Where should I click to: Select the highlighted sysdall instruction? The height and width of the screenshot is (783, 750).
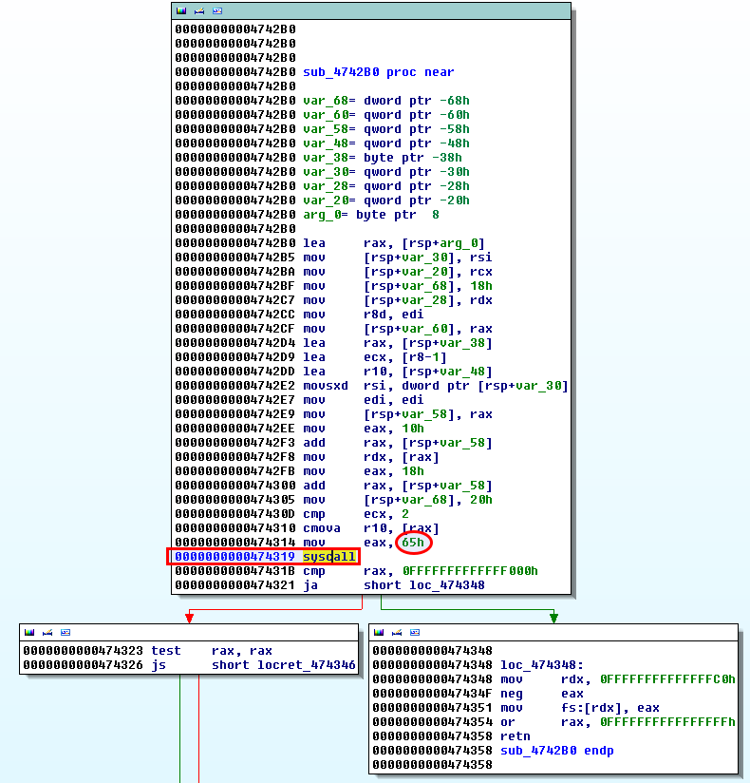329,557
